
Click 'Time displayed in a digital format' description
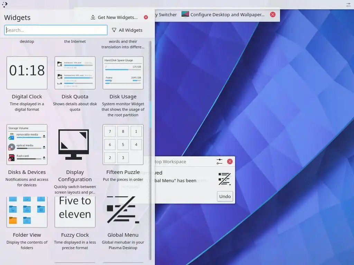27,107
